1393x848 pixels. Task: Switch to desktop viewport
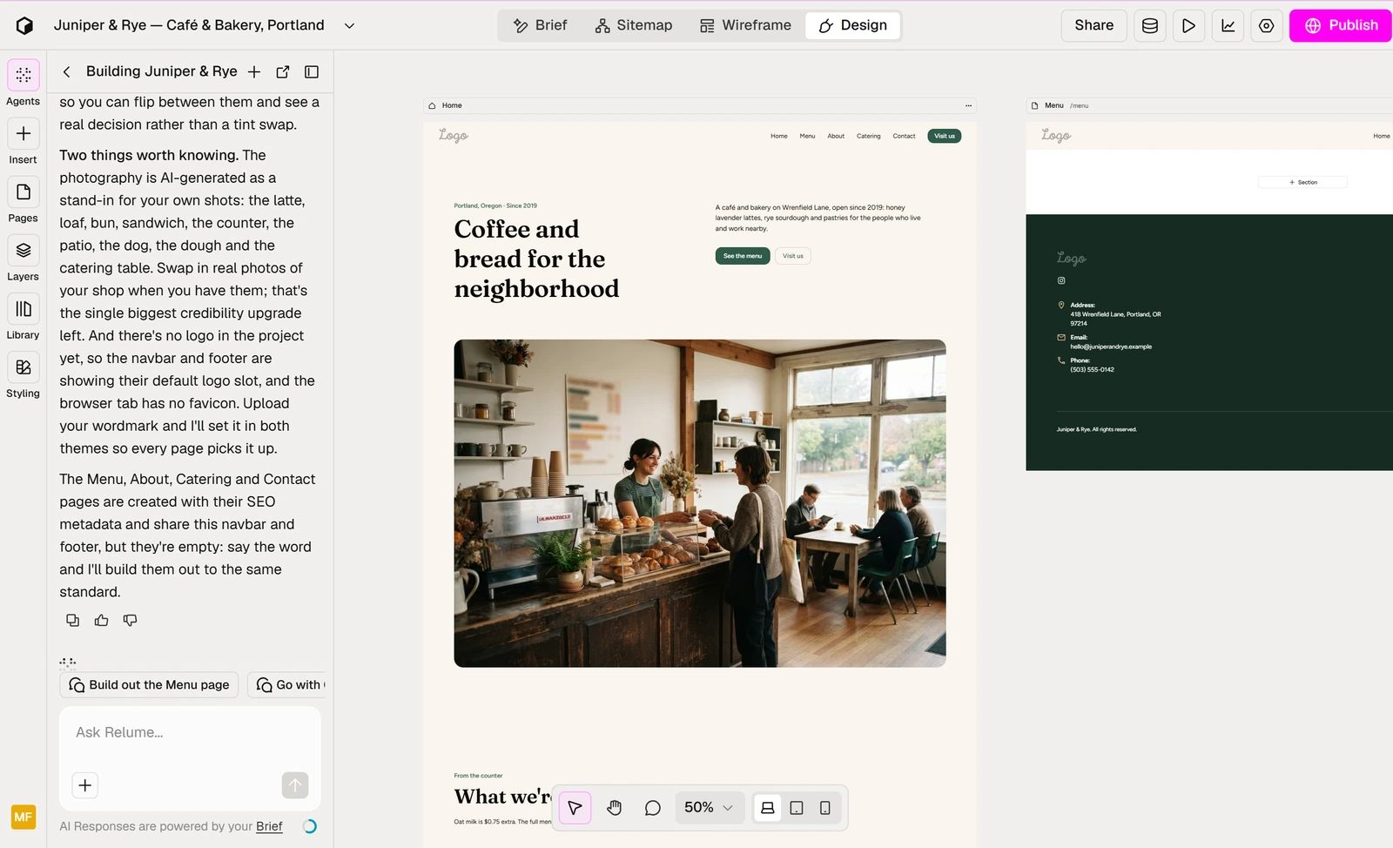click(768, 808)
